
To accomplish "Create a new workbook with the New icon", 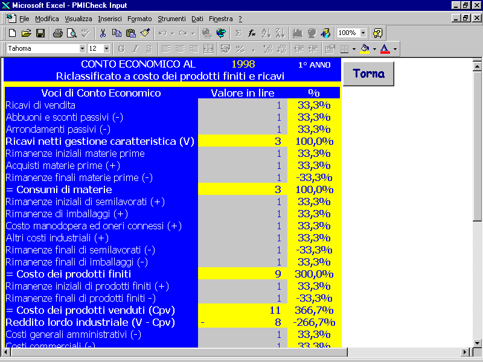I will [x=12, y=33].
